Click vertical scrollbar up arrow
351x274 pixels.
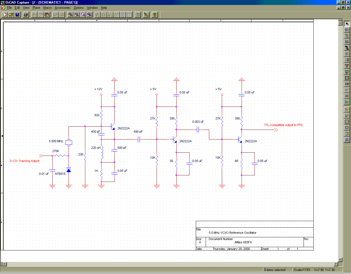(x=340, y=23)
